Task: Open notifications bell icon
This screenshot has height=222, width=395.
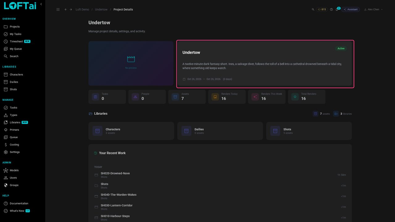Action: [x=337, y=10]
